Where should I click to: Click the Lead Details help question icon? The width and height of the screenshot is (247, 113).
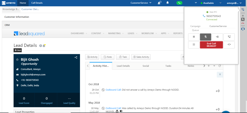(41, 46)
